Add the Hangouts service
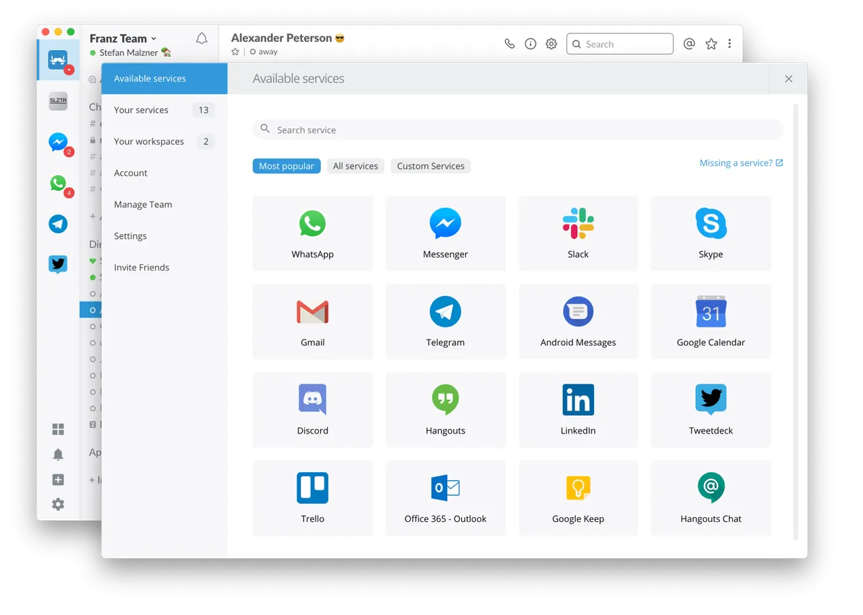The height and width of the screenshot is (615, 863). tap(446, 410)
